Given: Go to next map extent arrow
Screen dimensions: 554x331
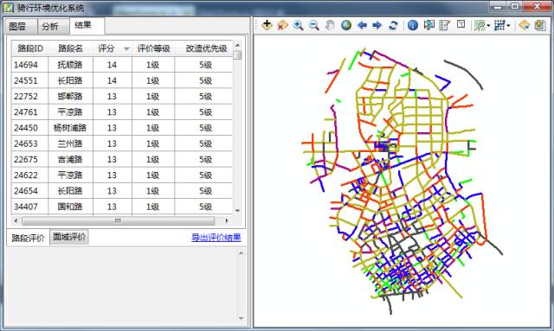Looking at the screenshot, I should (x=377, y=25).
